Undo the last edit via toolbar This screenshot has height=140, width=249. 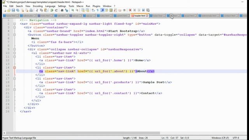point(52,10)
